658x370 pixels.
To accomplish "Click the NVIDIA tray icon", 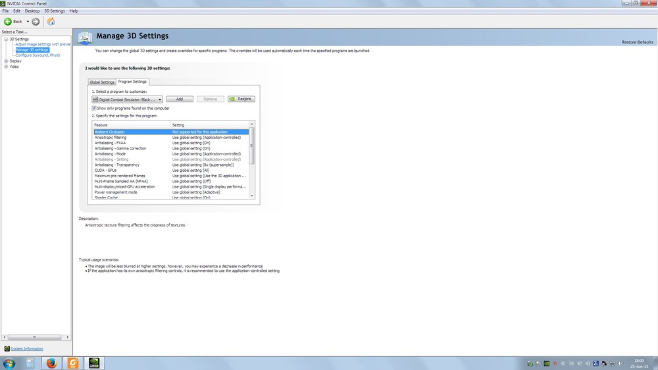I will click(546, 363).
